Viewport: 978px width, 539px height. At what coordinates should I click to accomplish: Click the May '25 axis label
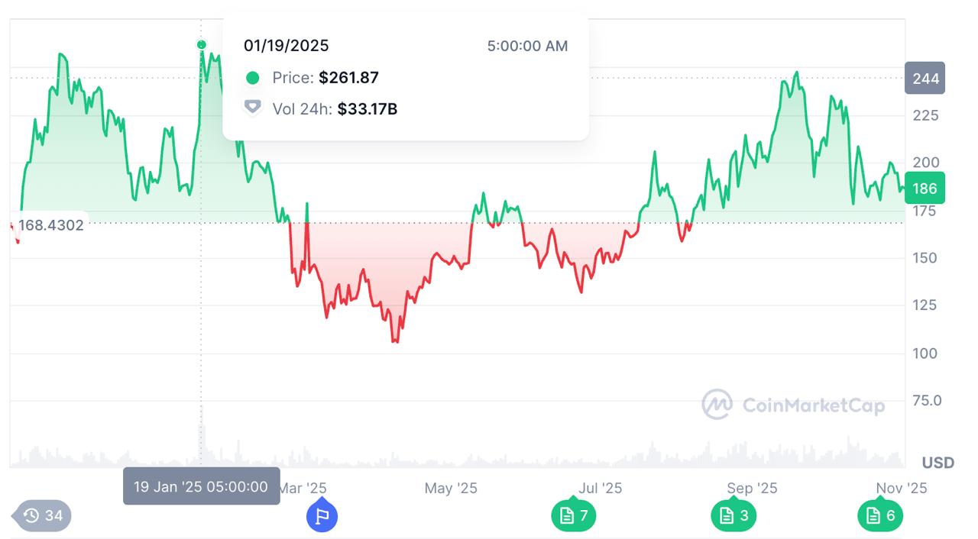tap(451, 488)
